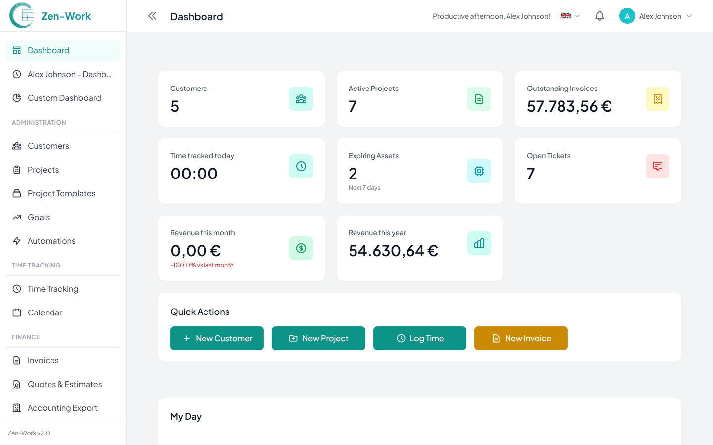Click the Expiring Assets box icon
713x445 pixels.
(479, 171)
